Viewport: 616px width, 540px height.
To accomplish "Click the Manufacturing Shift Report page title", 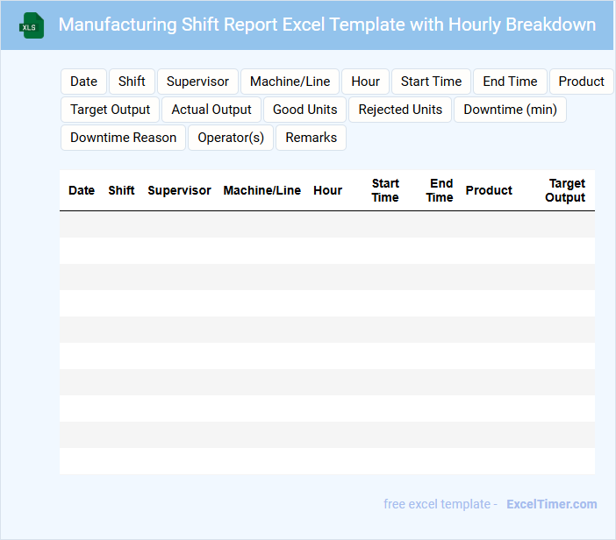I will pos(326,25).
